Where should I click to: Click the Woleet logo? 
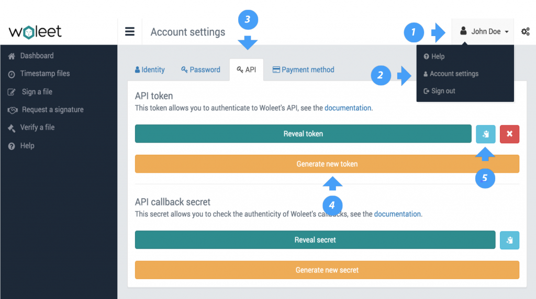coord(35,32)
